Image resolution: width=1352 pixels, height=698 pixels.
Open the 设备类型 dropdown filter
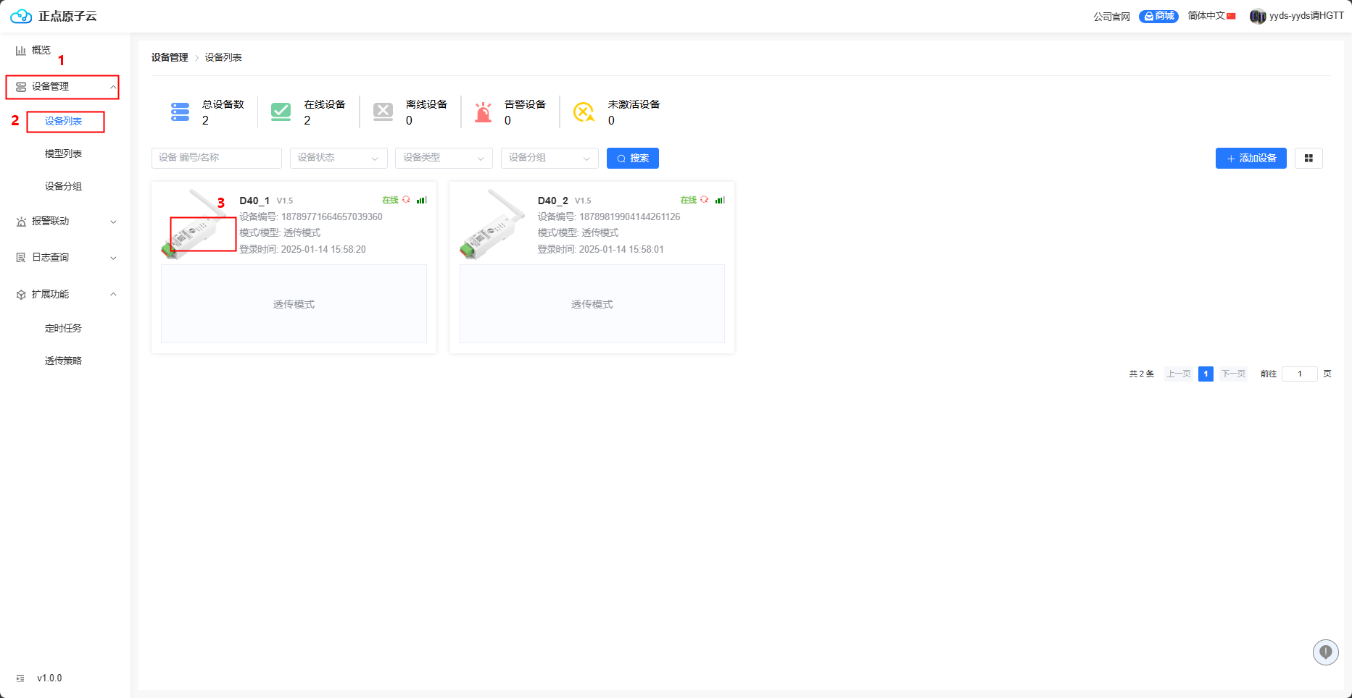coord(444,158)
